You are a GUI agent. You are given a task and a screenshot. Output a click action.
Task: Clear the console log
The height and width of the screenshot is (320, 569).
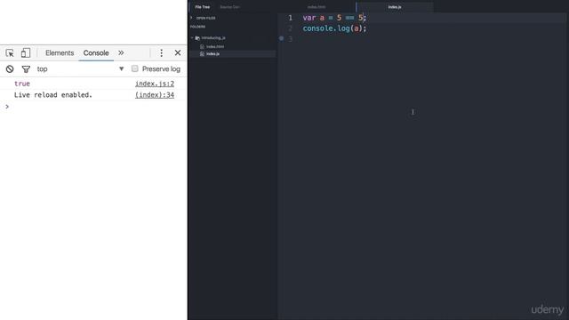[x=10, y=69]
